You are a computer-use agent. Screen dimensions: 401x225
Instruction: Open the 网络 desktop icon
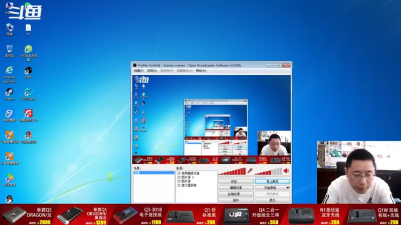click(x=10, y=29)
